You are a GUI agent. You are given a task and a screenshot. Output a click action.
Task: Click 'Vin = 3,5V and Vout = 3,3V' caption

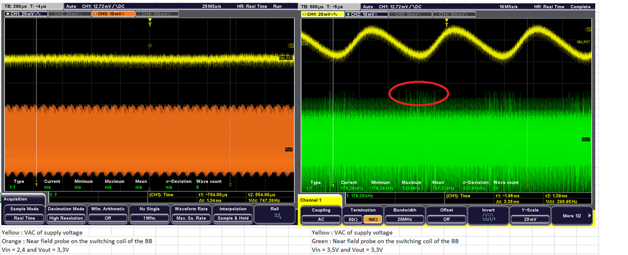[x=348, y=249]
